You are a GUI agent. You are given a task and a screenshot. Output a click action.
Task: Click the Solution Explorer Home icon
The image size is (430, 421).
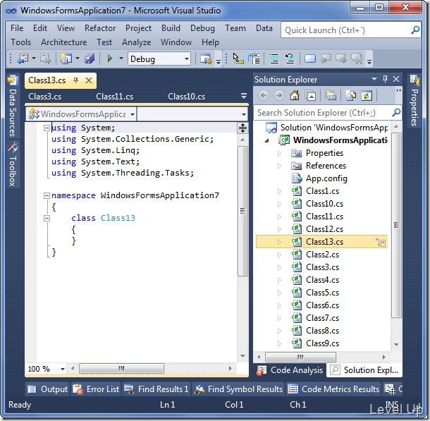(295, 95)
